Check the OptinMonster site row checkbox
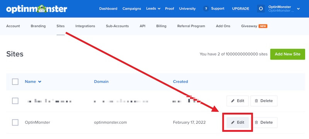 tap(15, 122)
